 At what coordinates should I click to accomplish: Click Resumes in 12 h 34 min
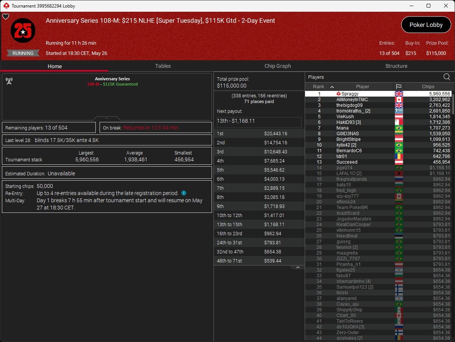(x=151, y=128)
